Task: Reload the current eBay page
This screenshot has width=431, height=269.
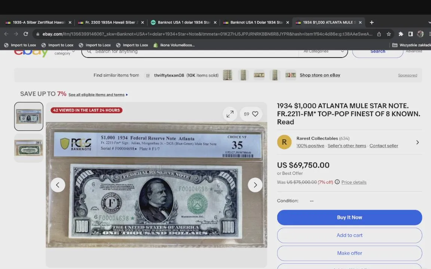Action: coord(26,34)
